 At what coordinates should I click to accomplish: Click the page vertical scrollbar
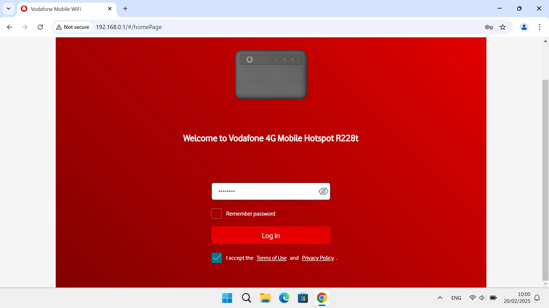click(x=545, y=180)
